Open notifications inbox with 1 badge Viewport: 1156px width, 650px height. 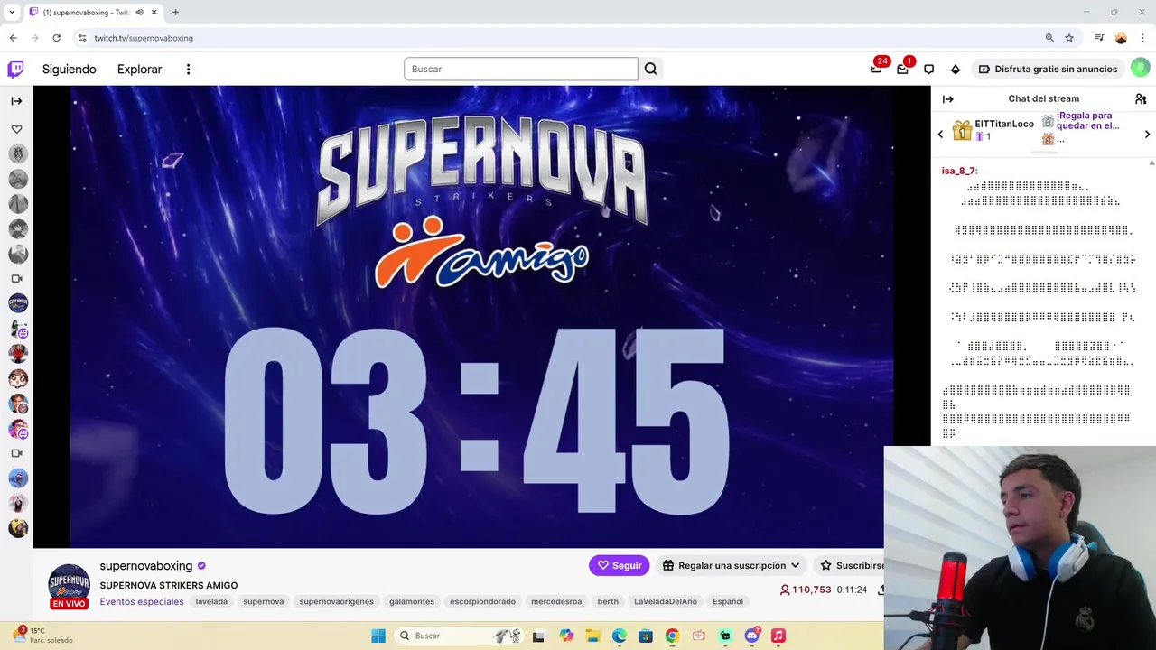click(x=902, y=69)
